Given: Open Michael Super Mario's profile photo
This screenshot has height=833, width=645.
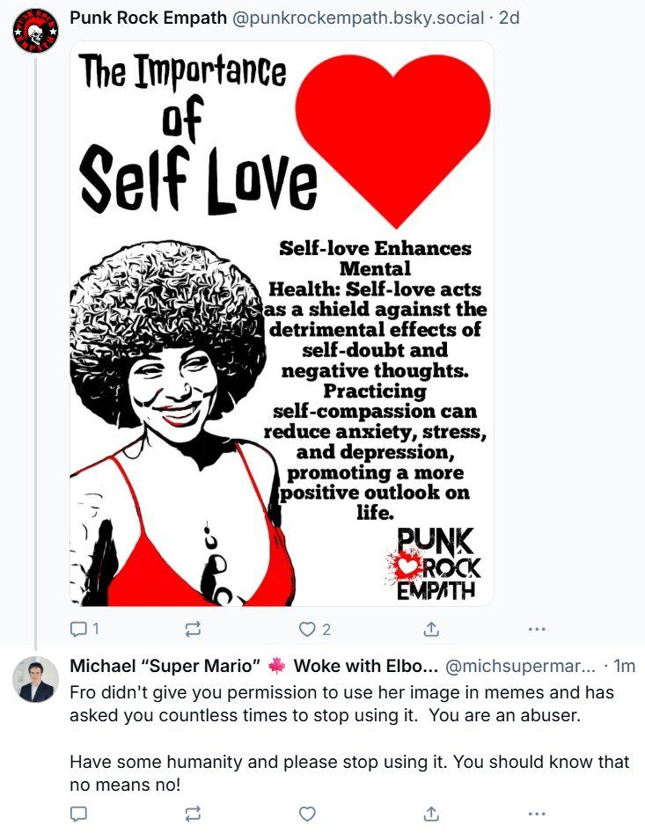Looking at the screenshot, I should click(35, 679).
